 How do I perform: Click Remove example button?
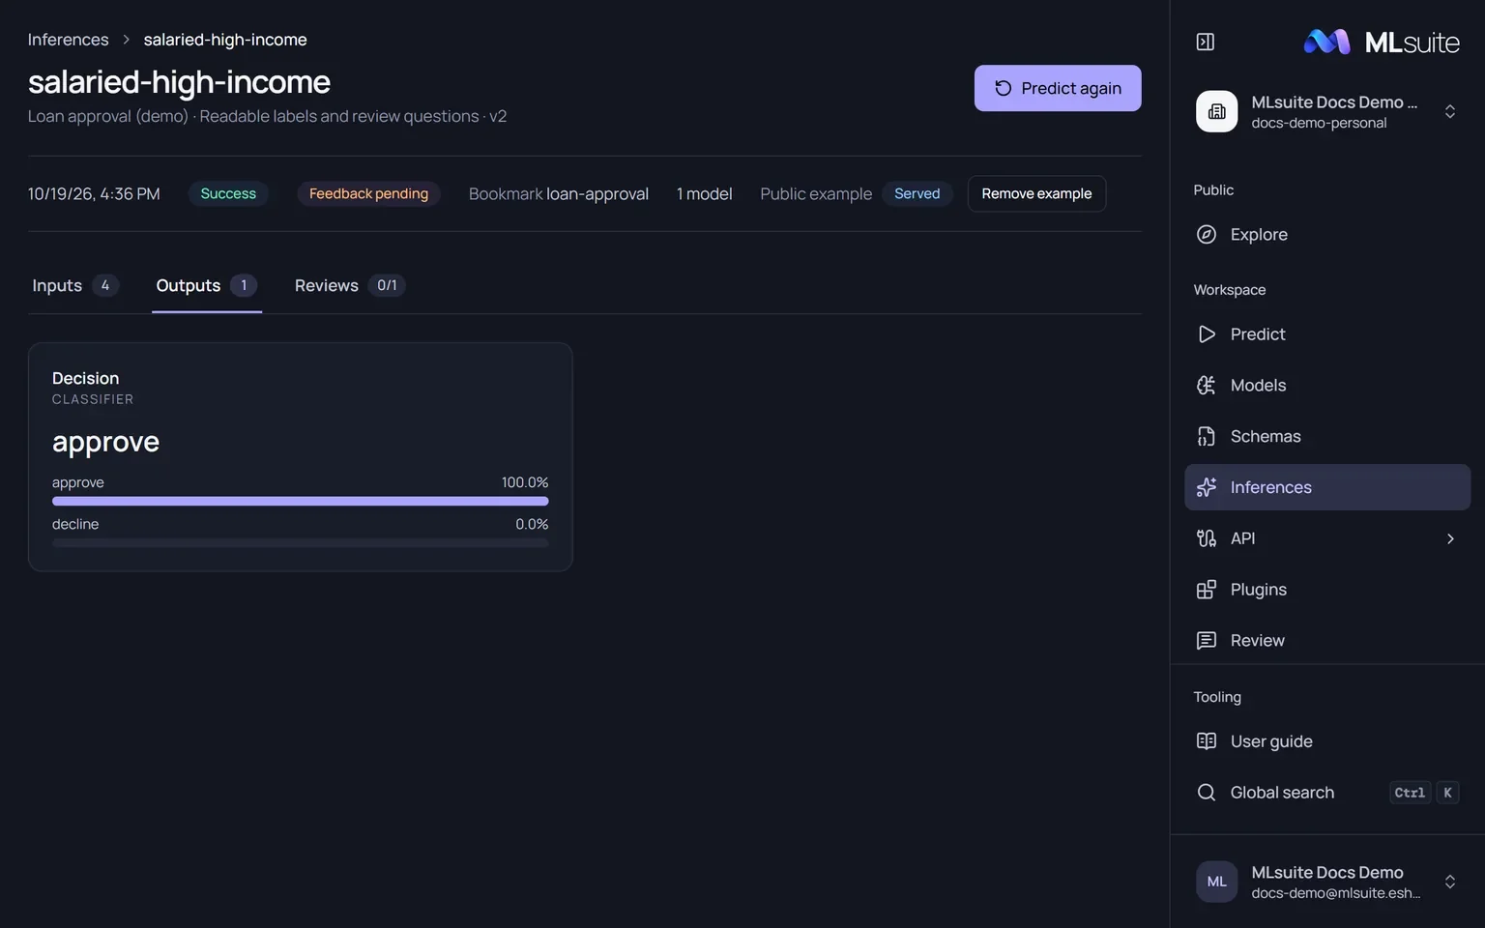point(1036,193)
